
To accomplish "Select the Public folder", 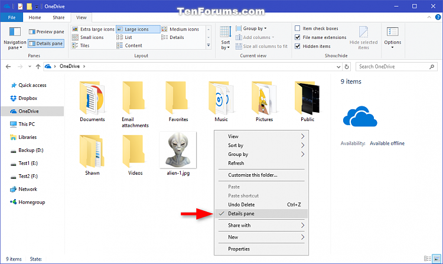I will 307,102.
